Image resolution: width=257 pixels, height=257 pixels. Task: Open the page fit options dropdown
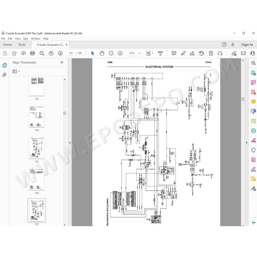point(149,53)
